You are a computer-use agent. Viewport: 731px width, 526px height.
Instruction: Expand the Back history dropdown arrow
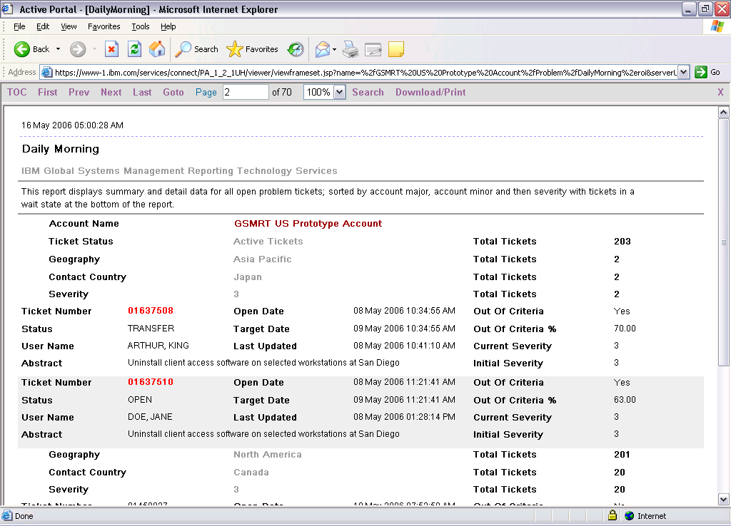click(x=59, y=49)
